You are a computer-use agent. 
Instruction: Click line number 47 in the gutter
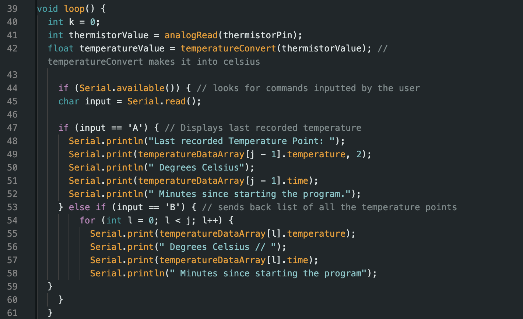(x=12, y=128)
